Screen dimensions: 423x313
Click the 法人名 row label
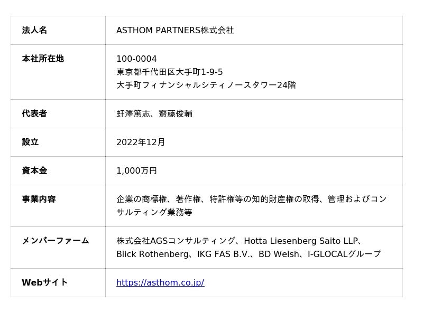click(34, 31)
